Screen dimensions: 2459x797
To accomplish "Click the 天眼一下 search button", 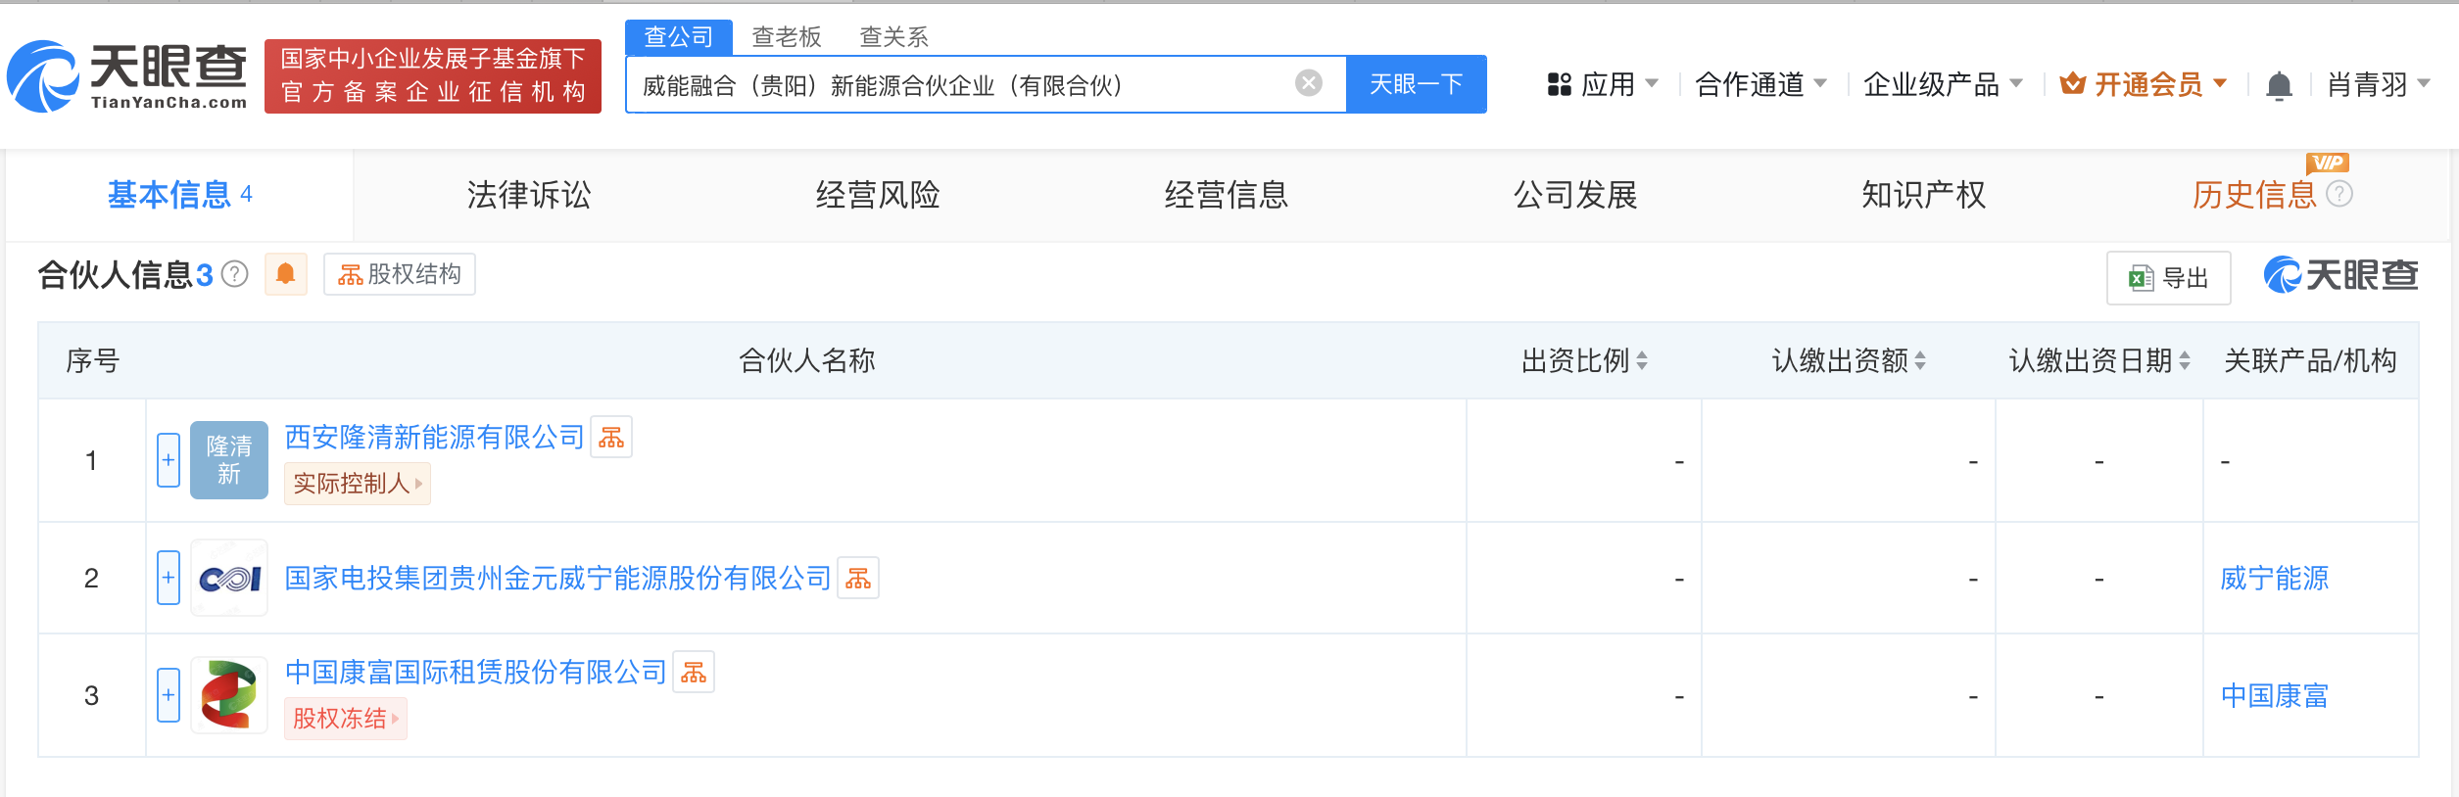I will coord(1417,84).
